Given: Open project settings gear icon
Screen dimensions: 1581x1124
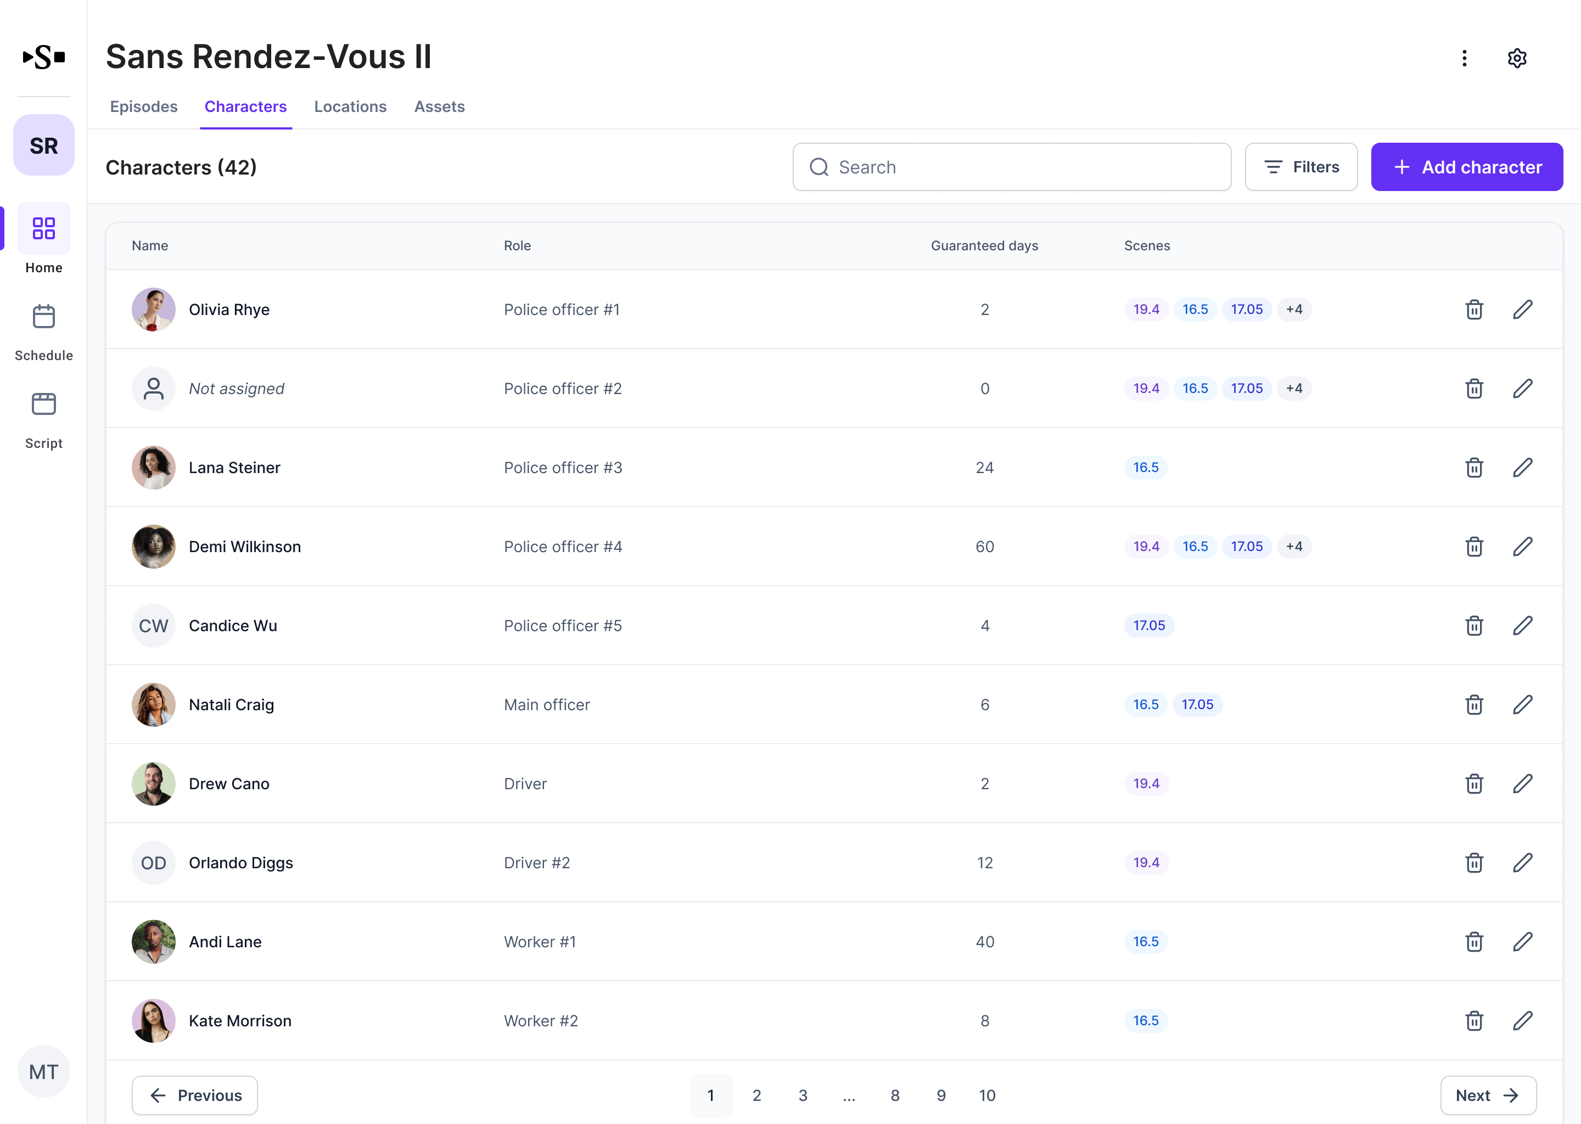Looking at the screenshot, I should pyautogui.click(x=1517, y=58).
